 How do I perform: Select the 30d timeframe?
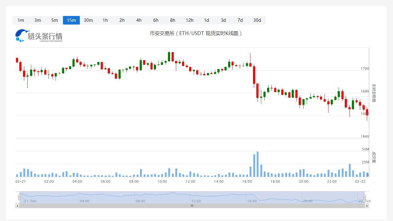click(257, 20)
